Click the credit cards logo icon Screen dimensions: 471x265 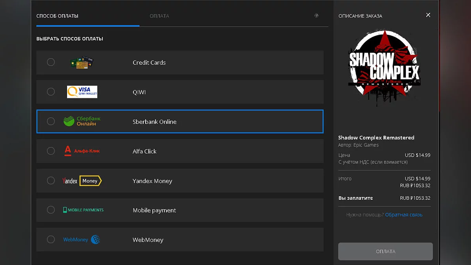81,62
